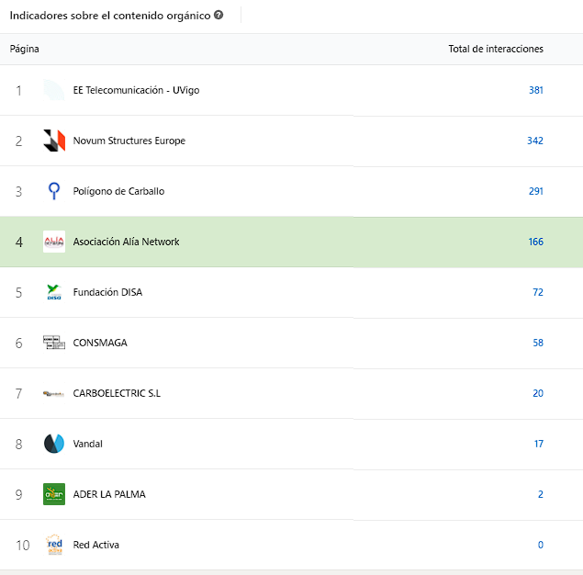Click the Red Activa logo
This screenshot has height=575, width=583.
(x=54, y=545)
